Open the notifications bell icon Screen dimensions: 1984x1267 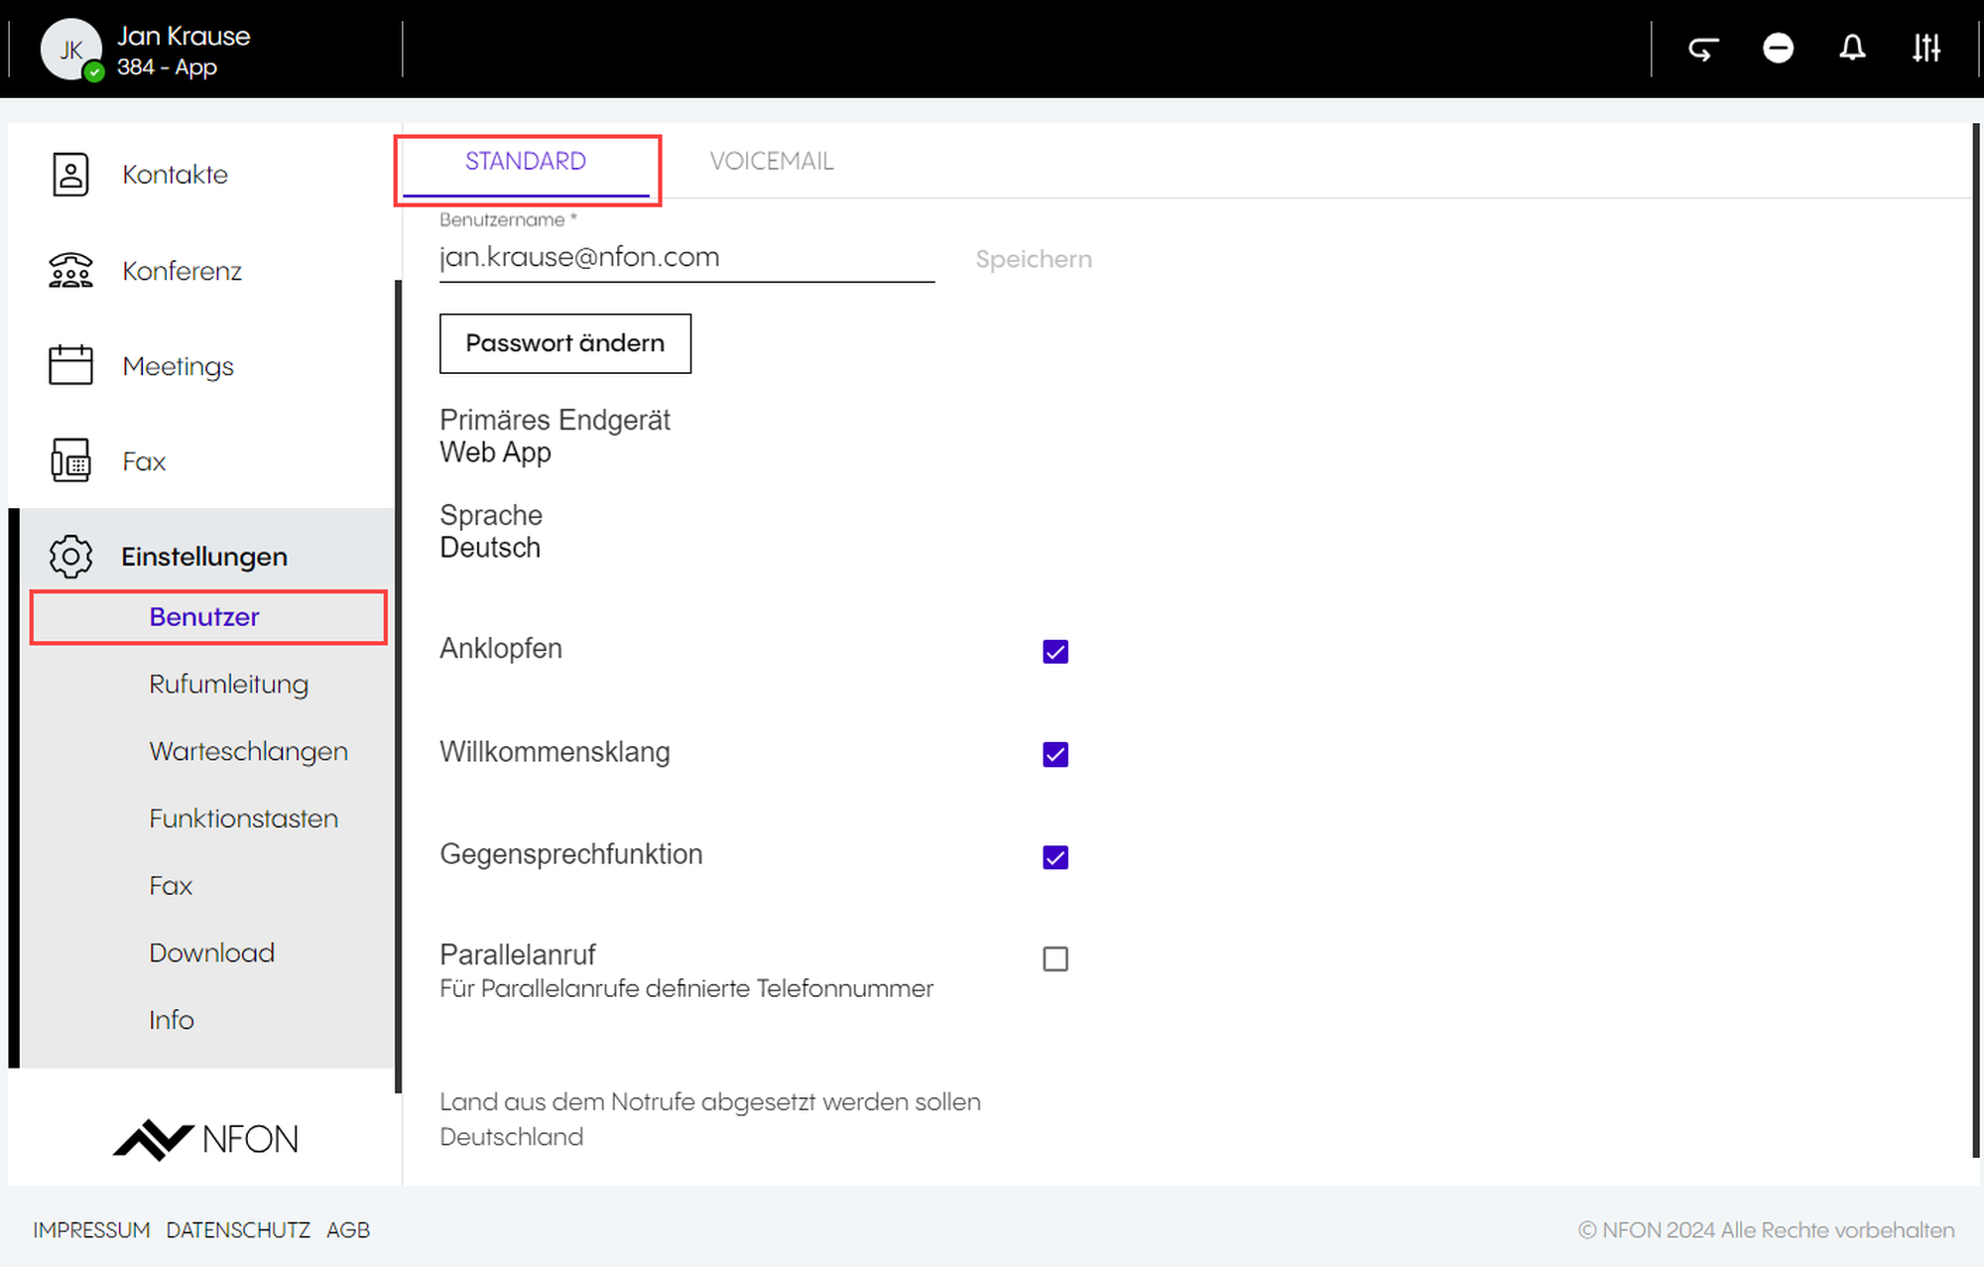[x=1852, y=49]
